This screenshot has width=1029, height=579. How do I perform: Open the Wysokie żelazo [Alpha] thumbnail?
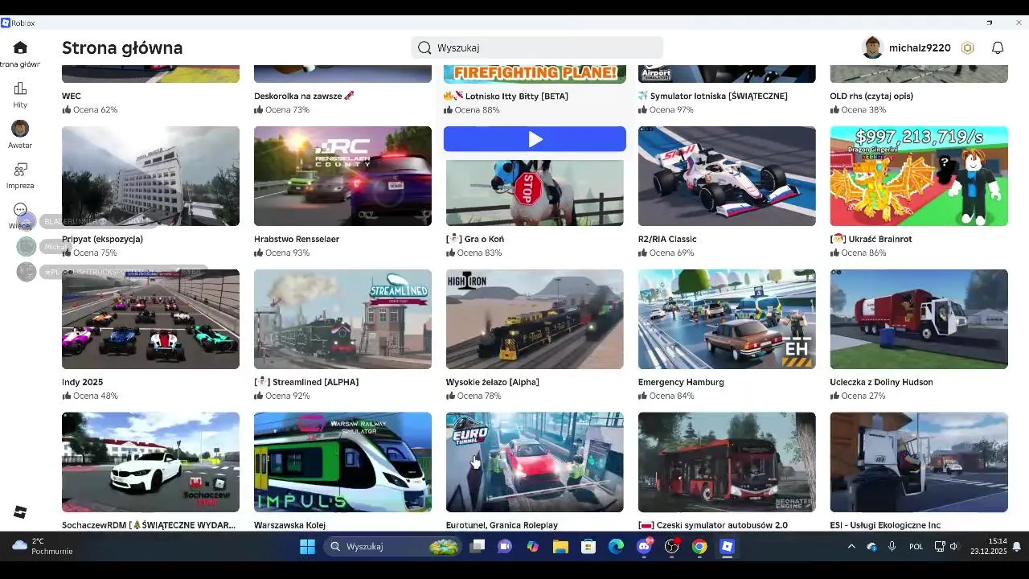click(535, 319)
